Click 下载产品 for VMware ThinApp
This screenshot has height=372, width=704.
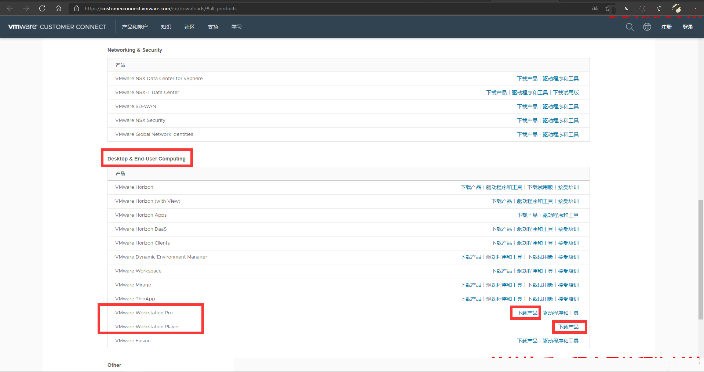(x=471, y=299)
